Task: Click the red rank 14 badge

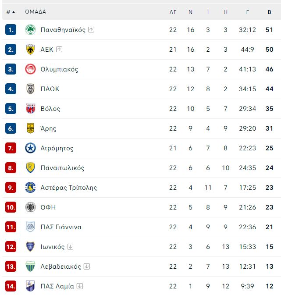Action: 11,286
